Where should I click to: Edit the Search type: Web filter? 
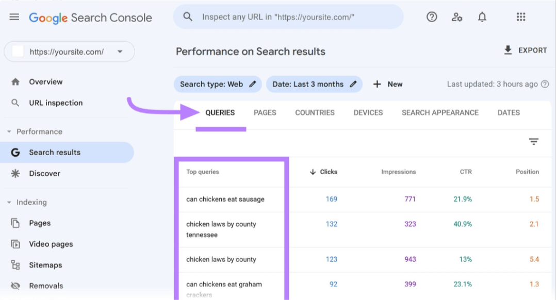218,84
